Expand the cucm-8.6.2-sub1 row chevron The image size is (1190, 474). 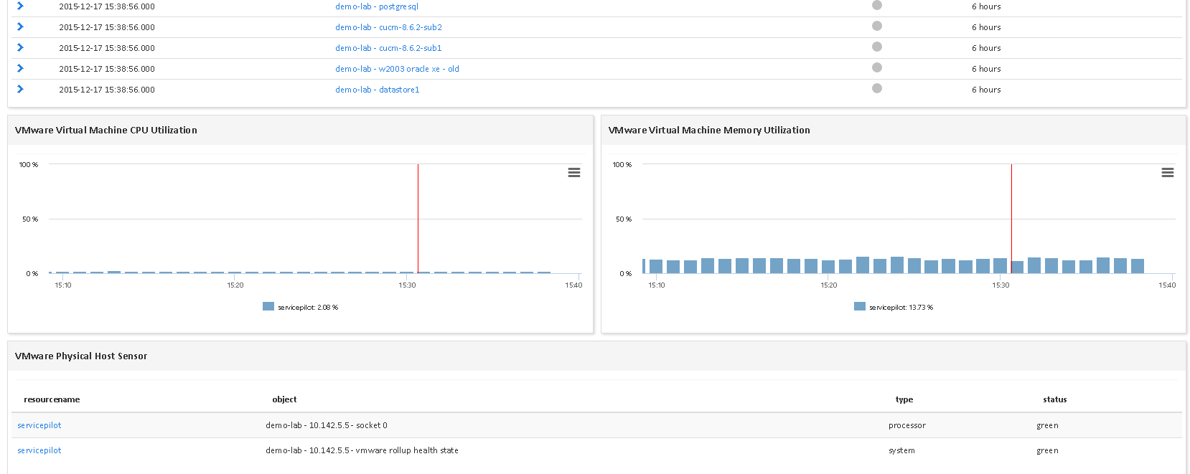[20, 47]
